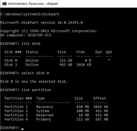Click the Partition 1 Recovery row

pyautogui.click(x=56, y=107)
